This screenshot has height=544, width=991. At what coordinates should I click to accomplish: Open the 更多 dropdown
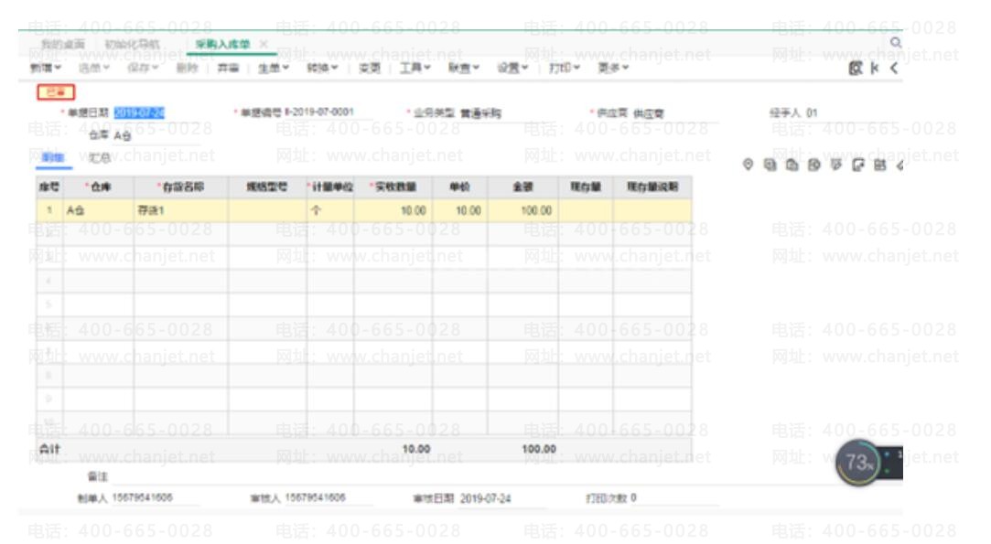[613, 68]
